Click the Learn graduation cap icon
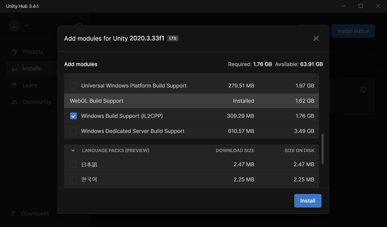Image resolution: width=387 pixels, height=227 pixels. (x=14, y=85)
